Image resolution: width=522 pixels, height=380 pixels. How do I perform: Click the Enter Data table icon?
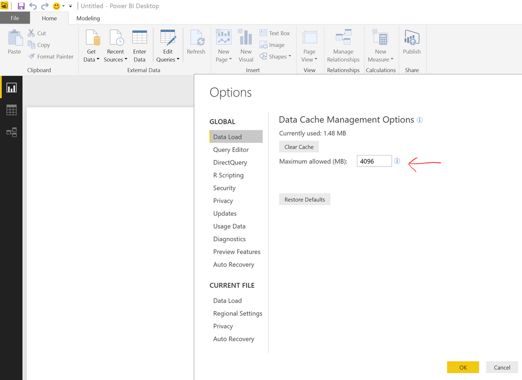pyautogui.click(x=140, y=37)
